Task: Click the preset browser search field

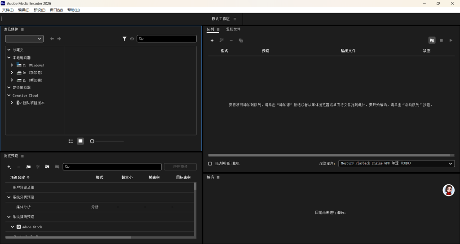Action: coord(111,167)
